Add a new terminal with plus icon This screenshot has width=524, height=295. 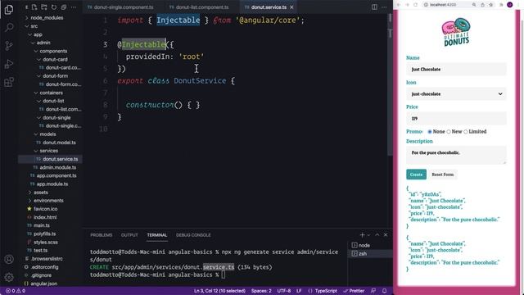tap(362, 235)
